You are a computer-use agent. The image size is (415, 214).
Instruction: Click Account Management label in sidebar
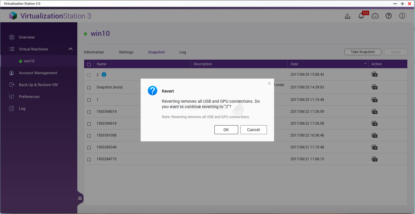coord(38,73)
